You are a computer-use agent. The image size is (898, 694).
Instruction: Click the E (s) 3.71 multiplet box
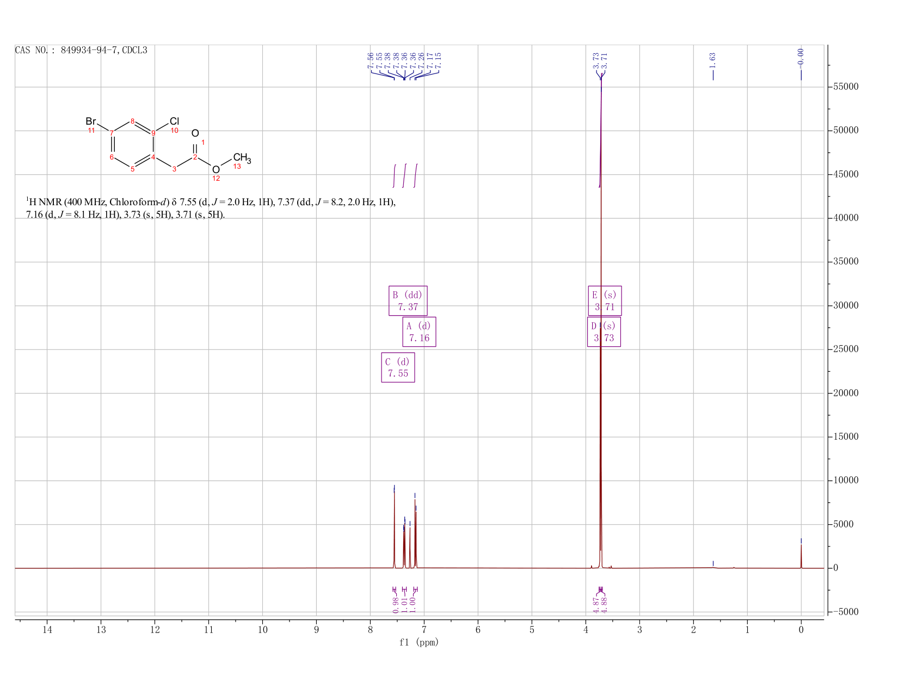pyautogui.click(x=605, y=300)
